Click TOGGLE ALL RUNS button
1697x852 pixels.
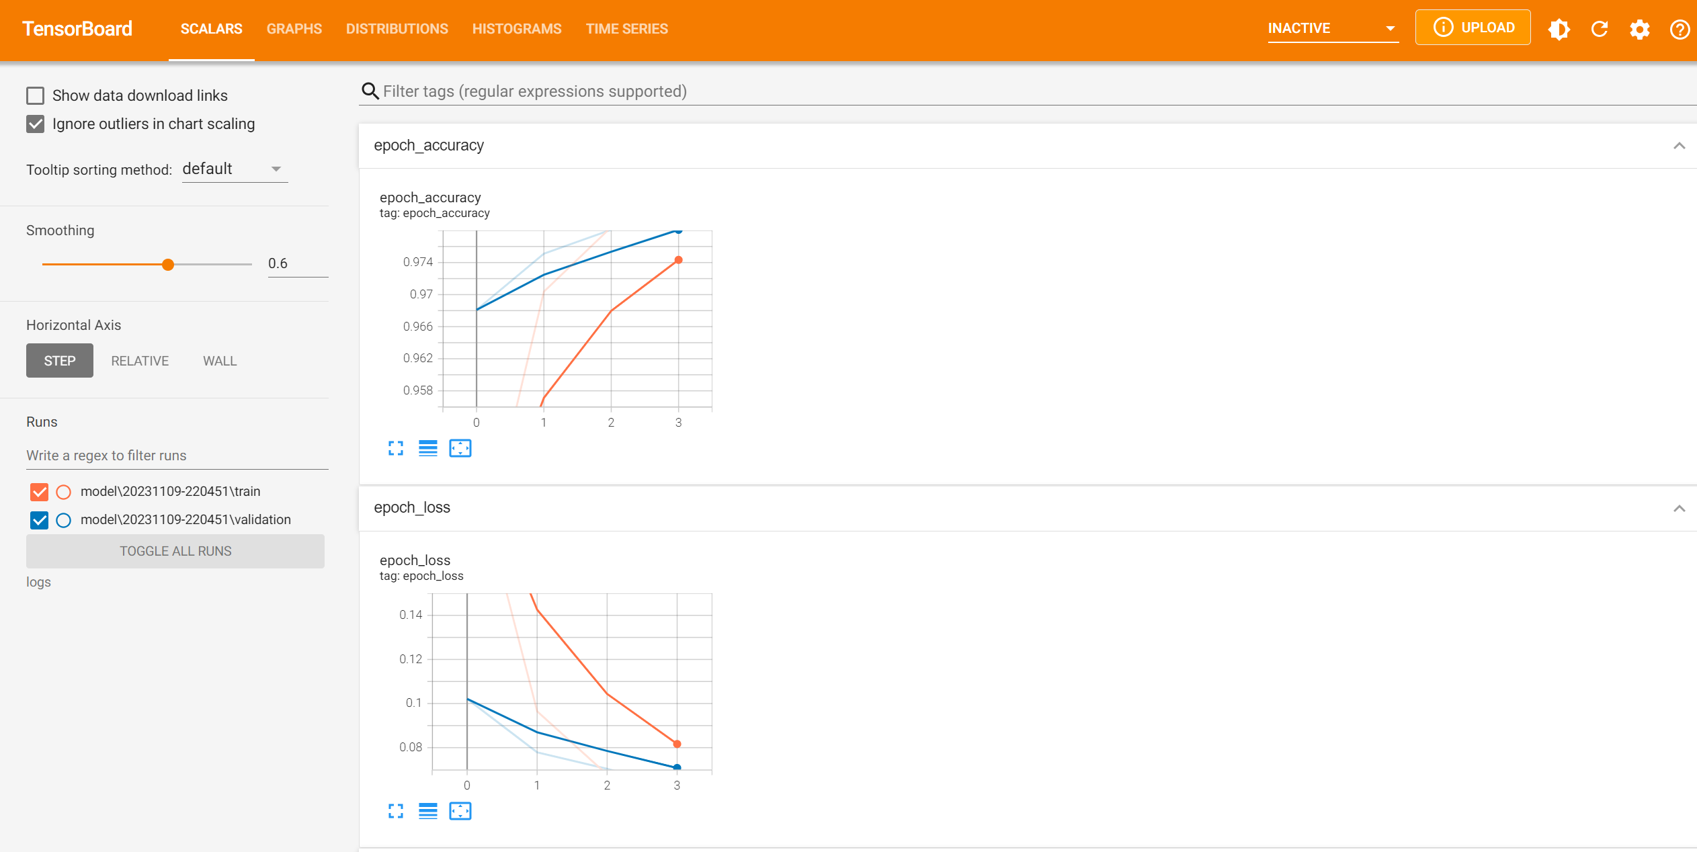point(175,551)
